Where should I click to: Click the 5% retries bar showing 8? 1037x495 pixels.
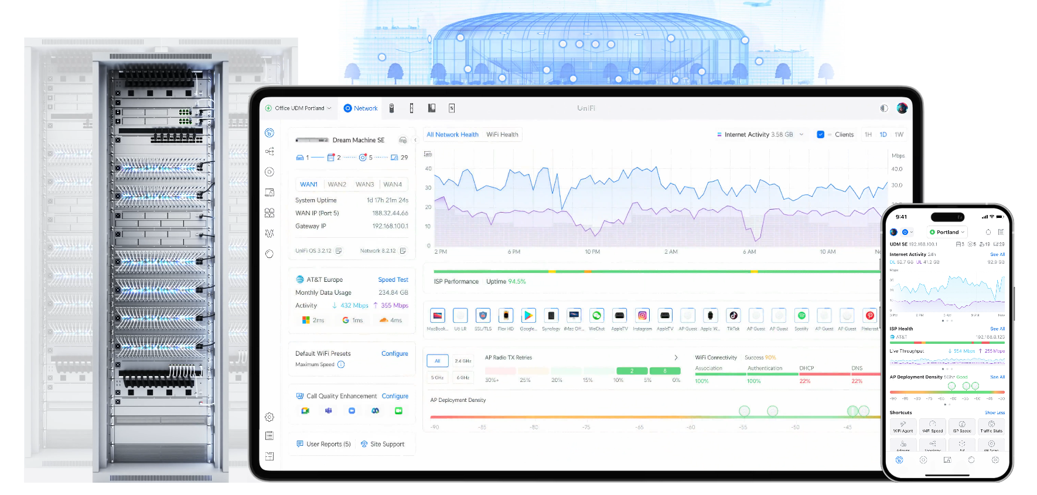coord(665,371)
